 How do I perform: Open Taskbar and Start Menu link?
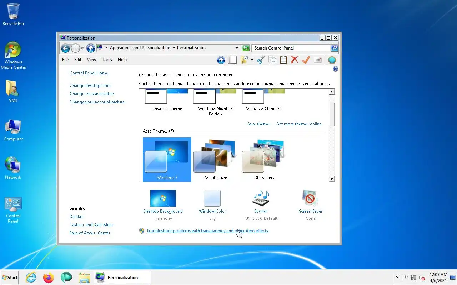[92, 225]
